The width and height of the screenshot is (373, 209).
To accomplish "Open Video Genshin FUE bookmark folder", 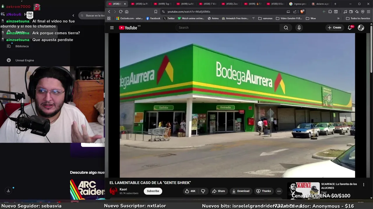I will tap(289, 18).
